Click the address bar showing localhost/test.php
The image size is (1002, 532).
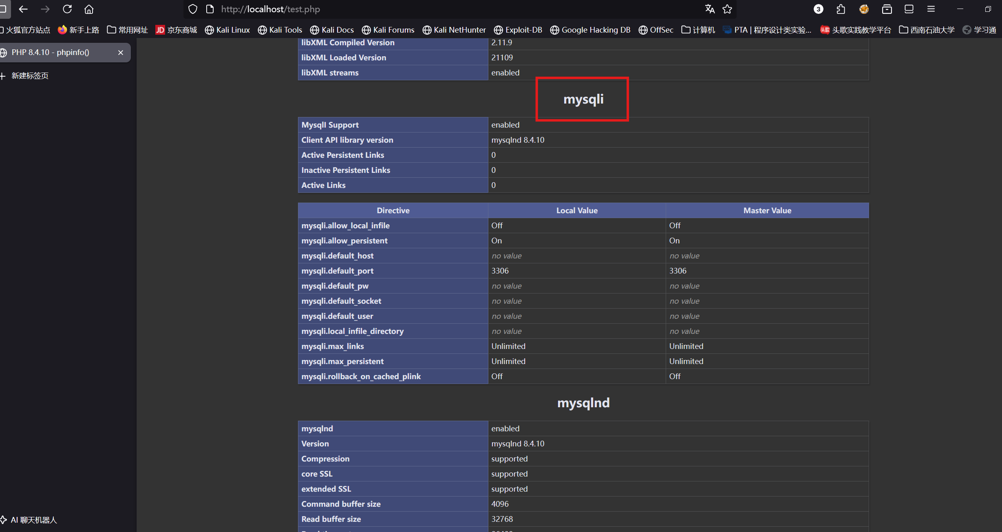tap(270, 9)
